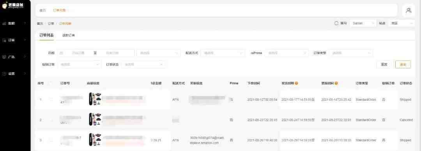Check the checkbox for order row 2

[51, 120]
